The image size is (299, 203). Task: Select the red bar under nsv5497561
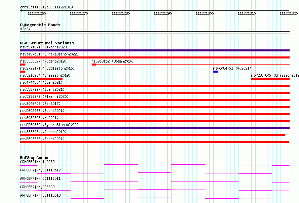[155, 57]
